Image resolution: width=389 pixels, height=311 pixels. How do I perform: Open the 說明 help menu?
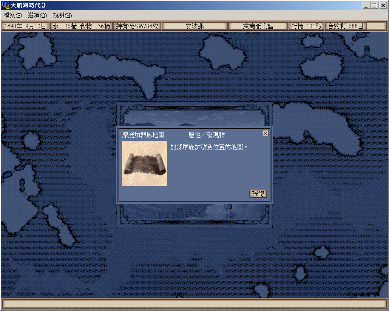click(x=62, y=15)
